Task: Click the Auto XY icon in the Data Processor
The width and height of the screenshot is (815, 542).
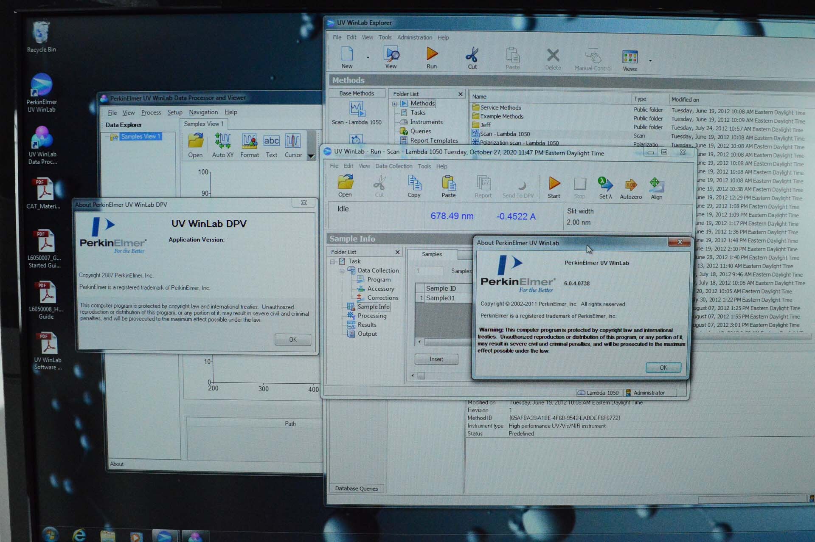Action: [x=223, y=140]
